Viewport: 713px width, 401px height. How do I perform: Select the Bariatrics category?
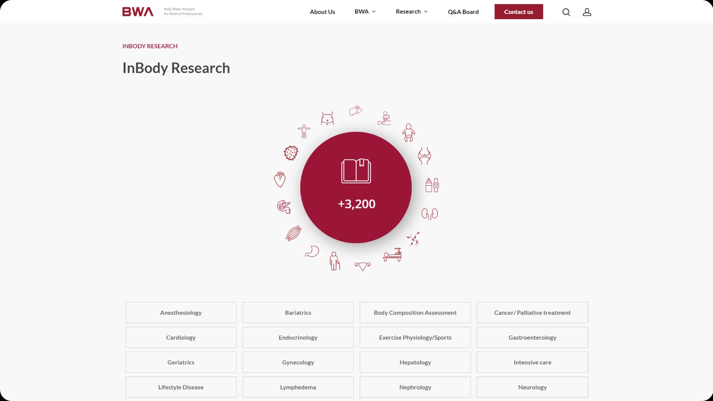[x=298, y=313]
